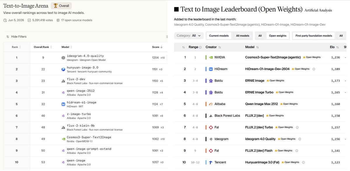The image size is (350, 171).
Task: Click the NVIDIA logo in the Creator column
Action: (x=211, y=57)
